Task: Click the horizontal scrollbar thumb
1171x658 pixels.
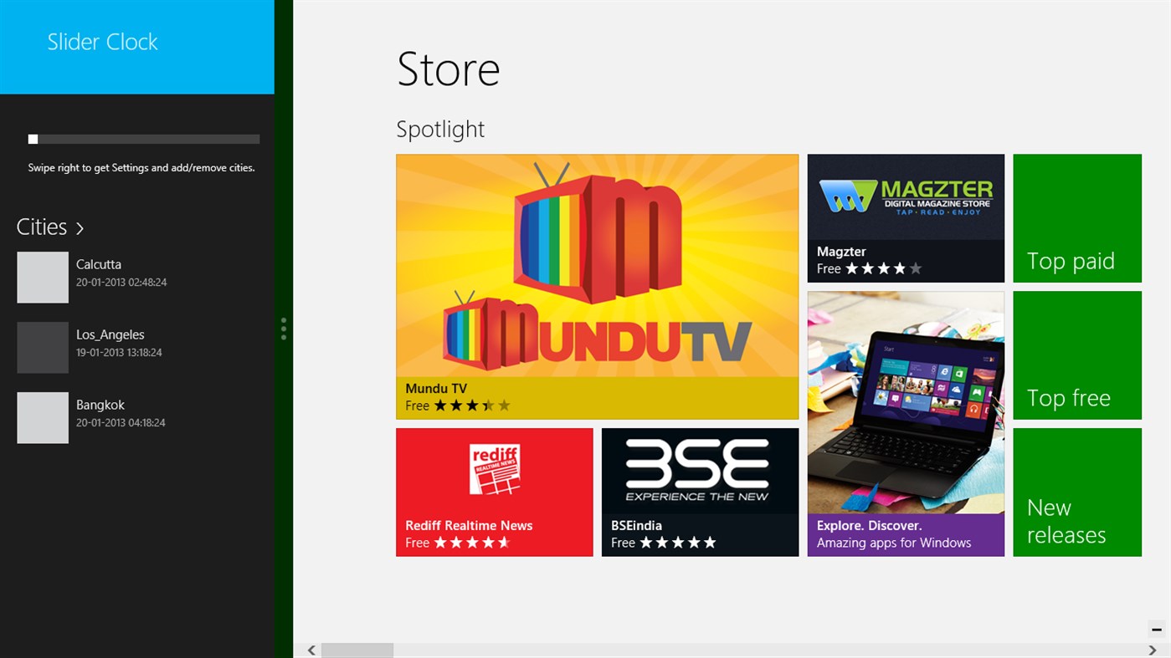Action: click(x=357, y=650)
